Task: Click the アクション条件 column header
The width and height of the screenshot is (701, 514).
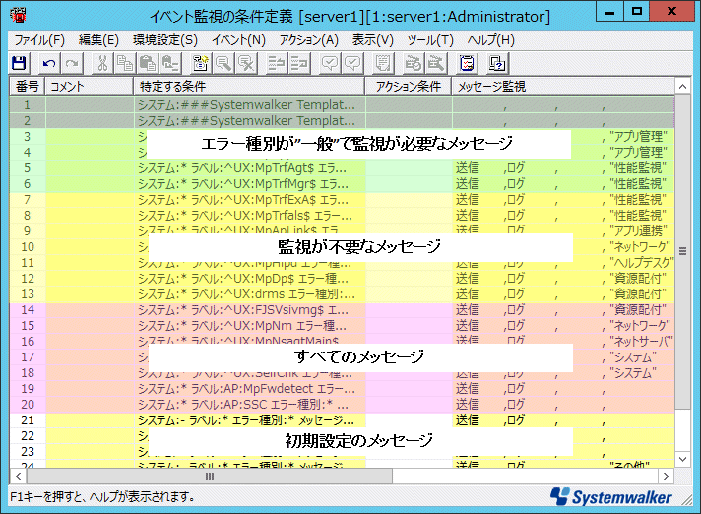Action: point(408,87)
